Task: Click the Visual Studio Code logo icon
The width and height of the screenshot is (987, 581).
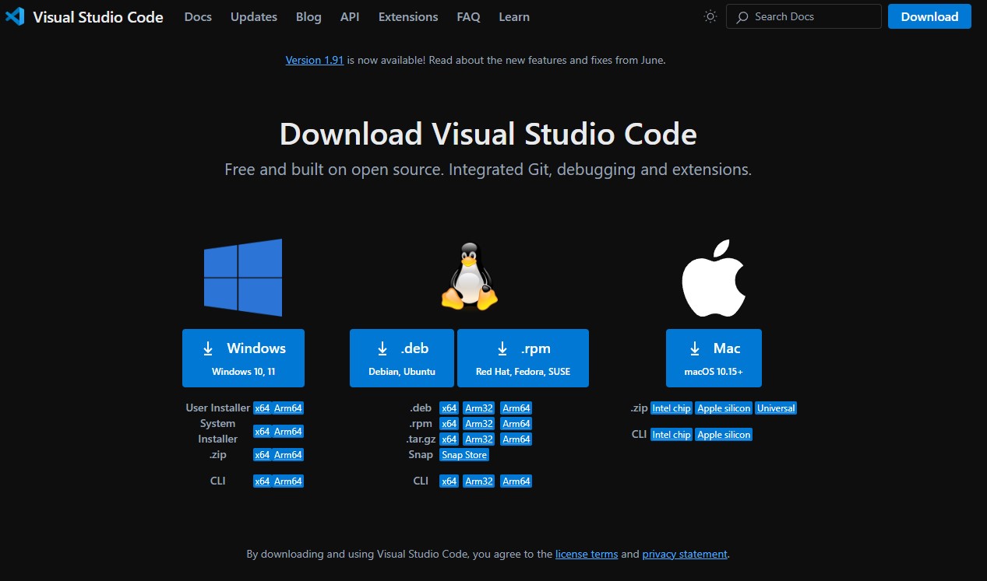Action: [x=15, y=16]
